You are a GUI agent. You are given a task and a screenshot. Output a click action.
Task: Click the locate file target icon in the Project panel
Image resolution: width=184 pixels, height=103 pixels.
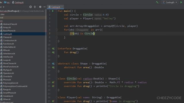[x=30, y=7]
